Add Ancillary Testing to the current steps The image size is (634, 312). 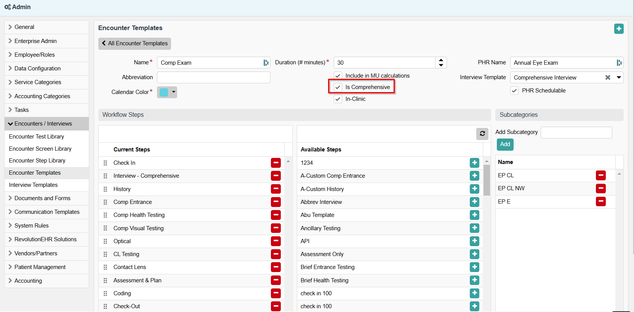coord(474,228)
